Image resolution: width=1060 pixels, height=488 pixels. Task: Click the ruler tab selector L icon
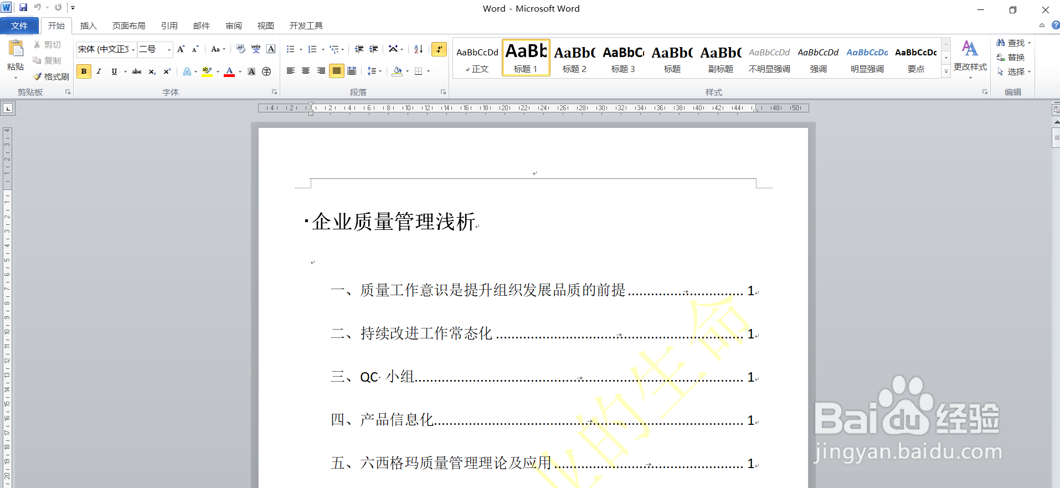coord(8,109)
